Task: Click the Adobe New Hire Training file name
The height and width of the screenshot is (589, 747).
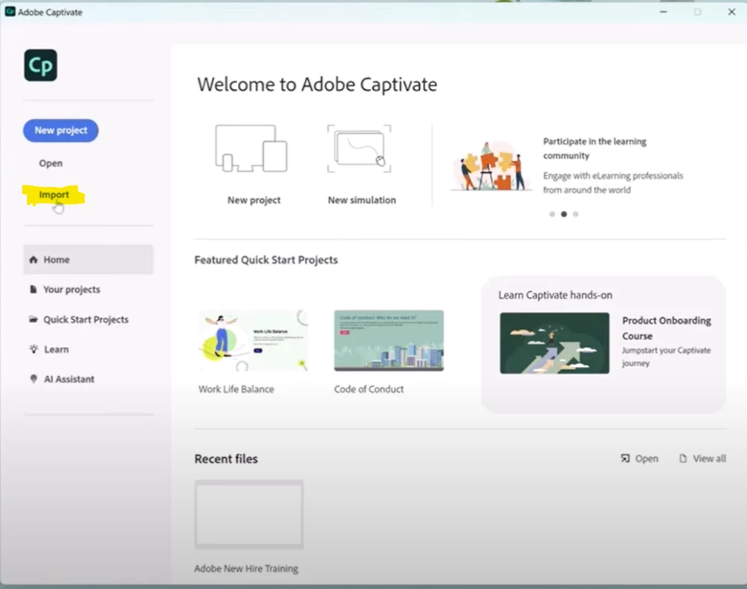Action: point(246,568)
